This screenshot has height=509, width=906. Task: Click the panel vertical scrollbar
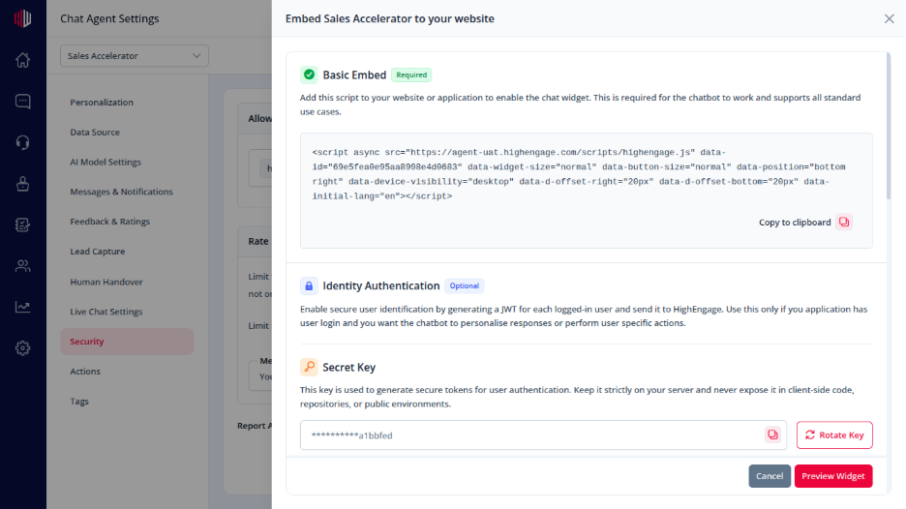pos(888,127)
